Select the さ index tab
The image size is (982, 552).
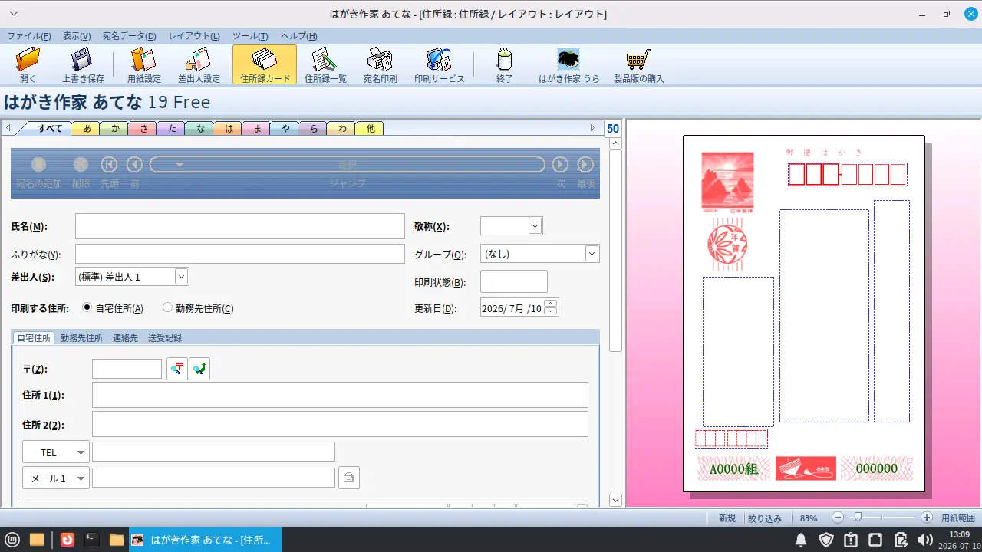click(x=143, y=128)
